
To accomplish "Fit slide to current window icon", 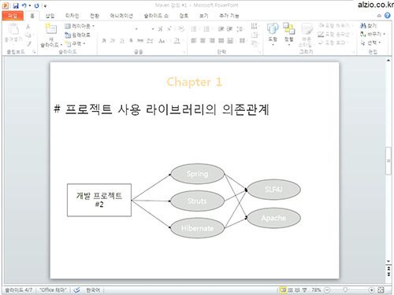I will [381, 290].
